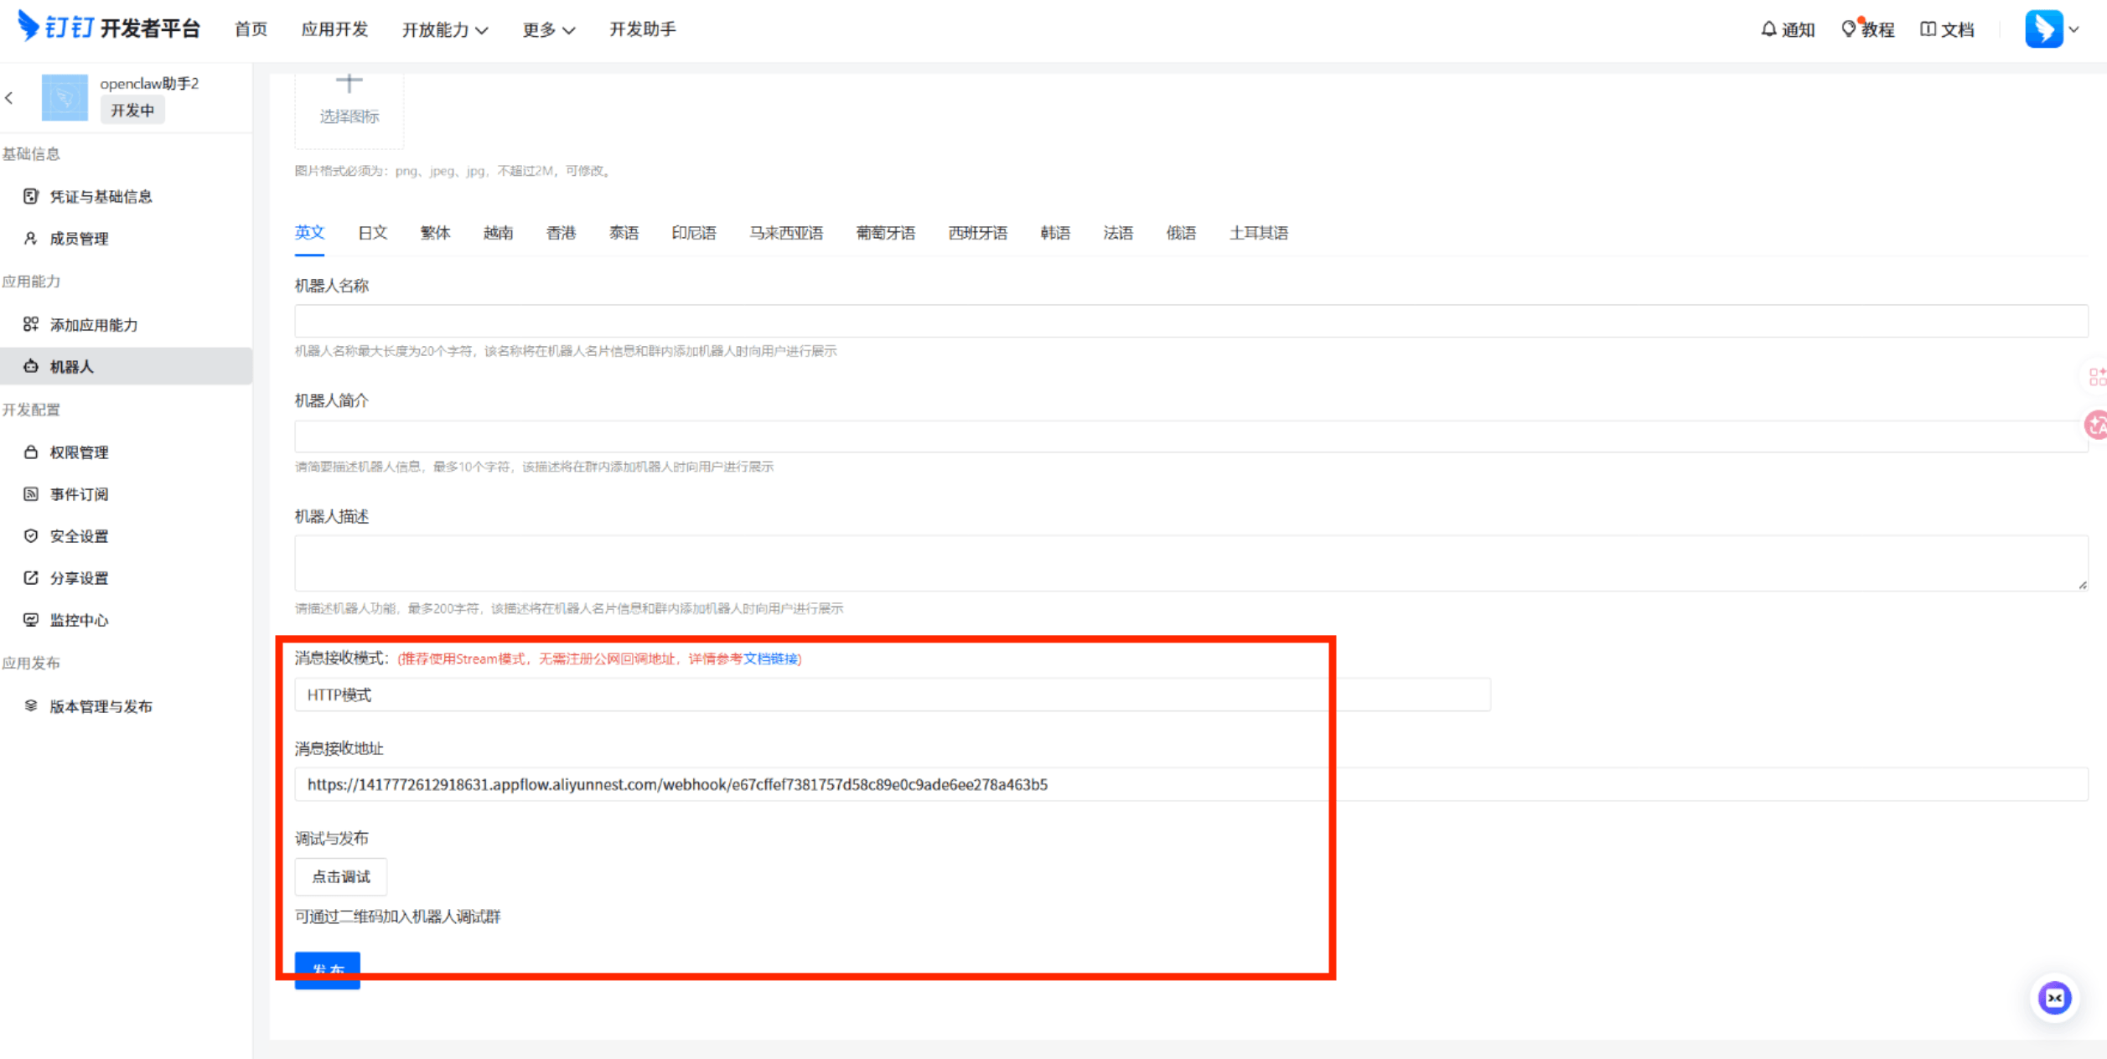Expand the 开放能力 dropdown menu

[x=444, y=30]
